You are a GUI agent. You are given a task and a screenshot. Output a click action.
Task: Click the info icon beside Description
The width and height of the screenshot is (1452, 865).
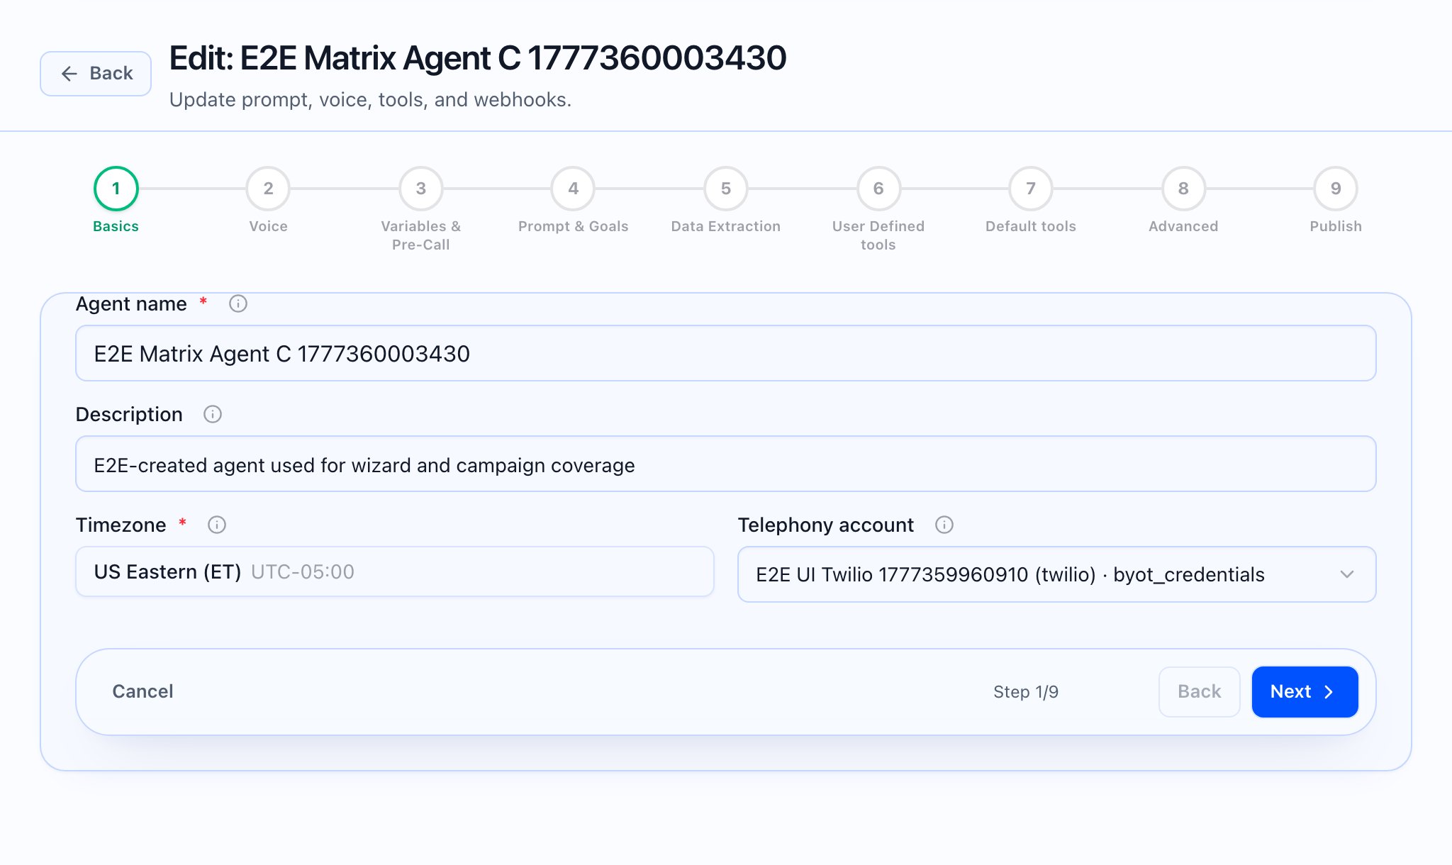(213, 414)
